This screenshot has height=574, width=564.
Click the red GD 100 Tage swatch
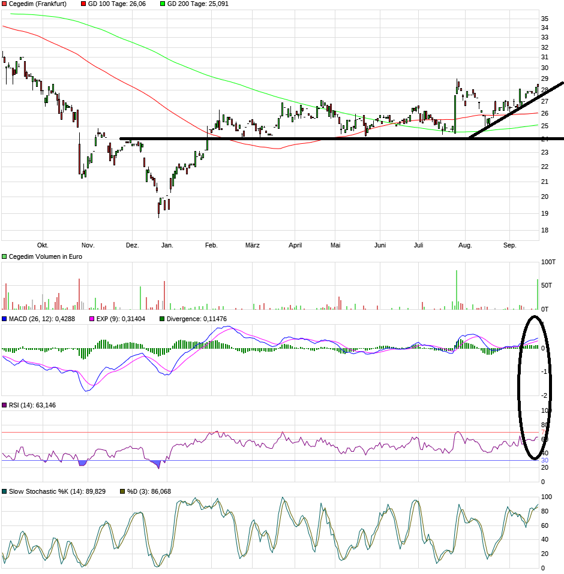click(83, 4)
